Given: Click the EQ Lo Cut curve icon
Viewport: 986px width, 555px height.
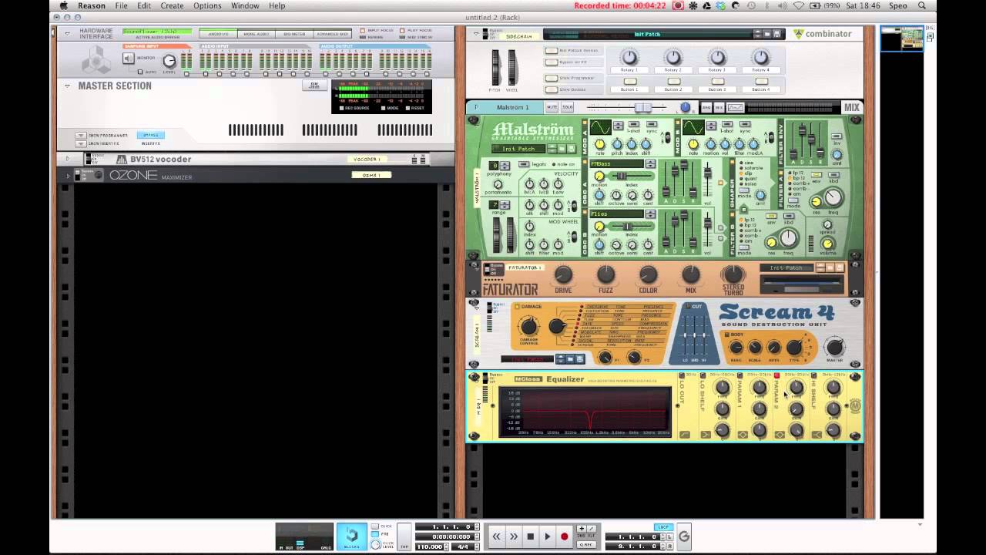Looking at the screenshot, I should (685, 435).
